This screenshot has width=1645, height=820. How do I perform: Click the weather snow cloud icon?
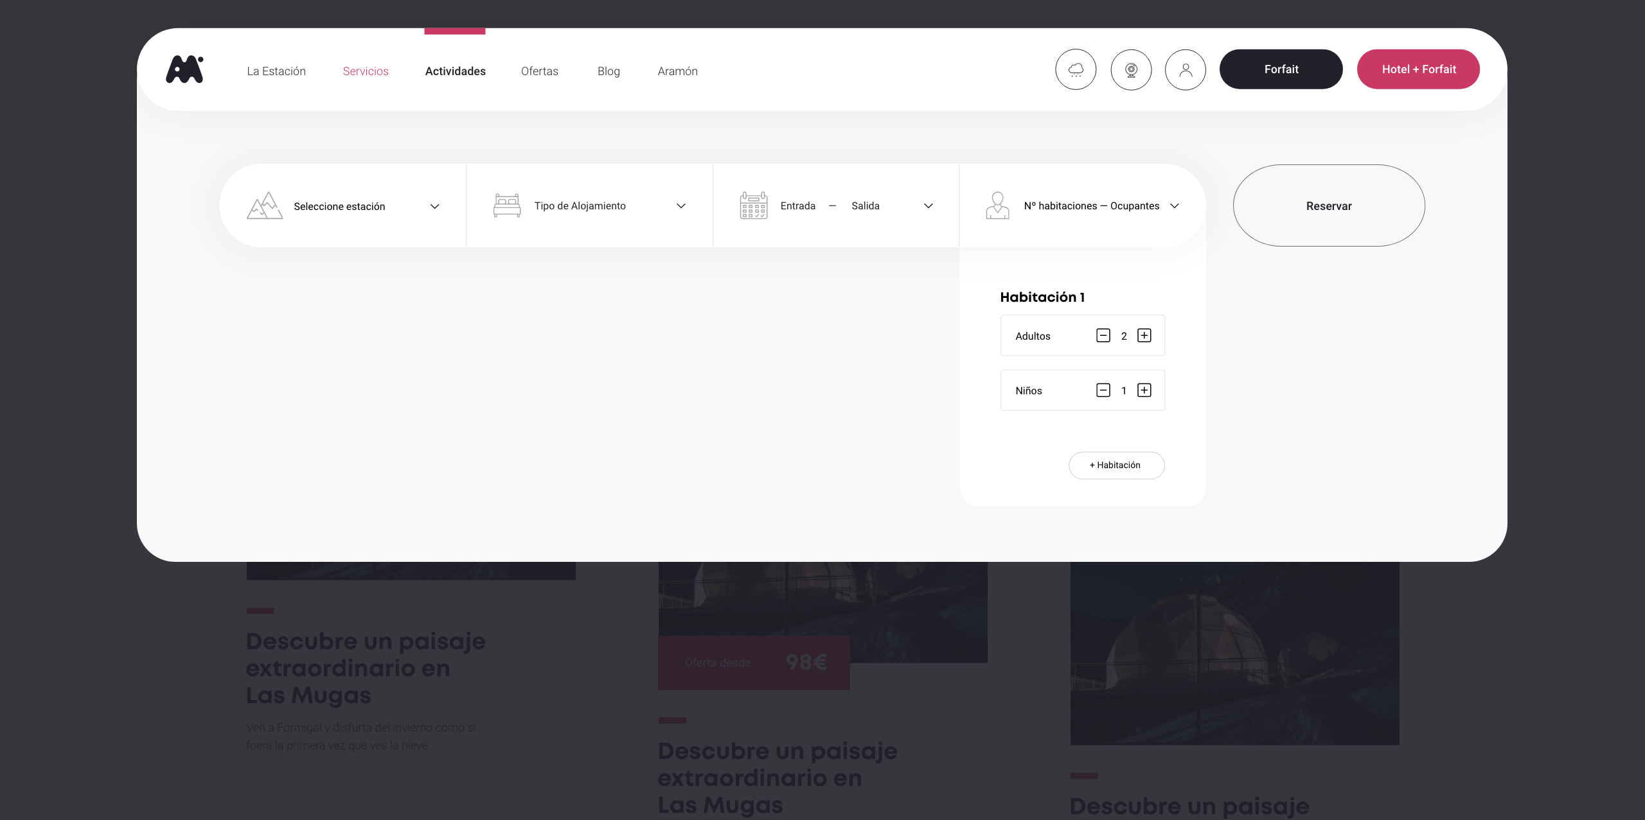click(x=1076, y=69)
